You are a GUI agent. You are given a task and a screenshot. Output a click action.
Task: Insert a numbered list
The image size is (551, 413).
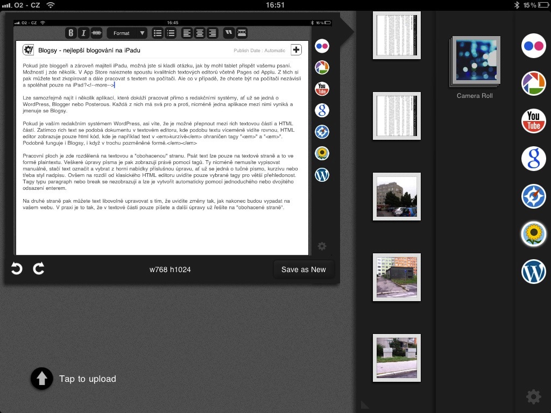(171, 33)
